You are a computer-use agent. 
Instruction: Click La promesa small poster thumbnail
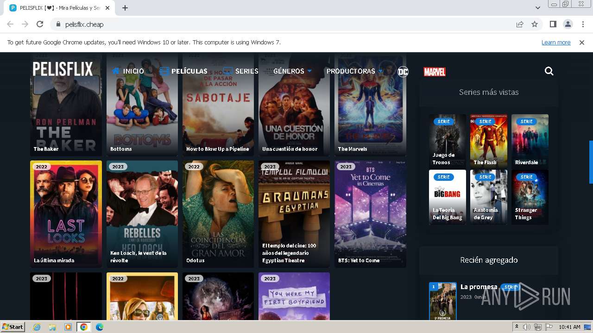443,301
